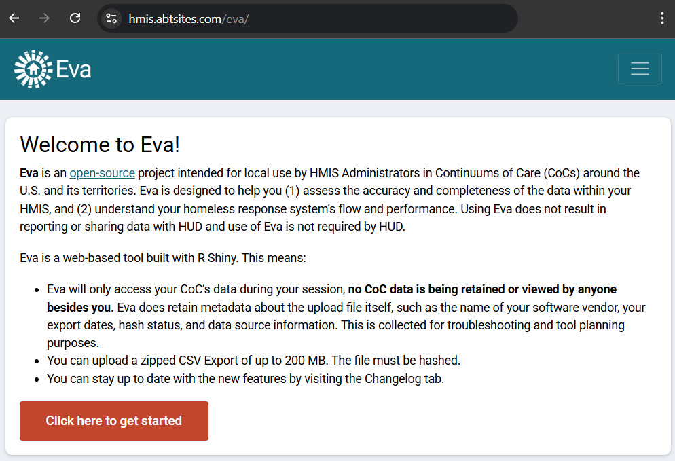This screenshot has height=461, width=675.
Task: Click the bullet about 200 MB CSV Export
Action: pyautogui.click(x=255, y=360)
